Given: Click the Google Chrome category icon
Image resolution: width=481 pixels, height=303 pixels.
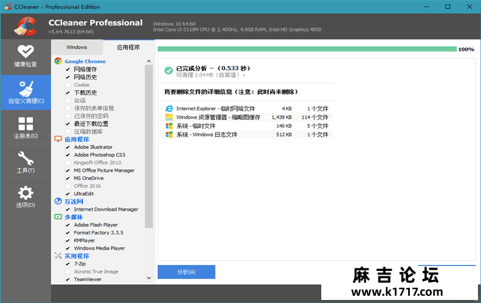Looking at the screenshot, I should [x=58, y=61].
